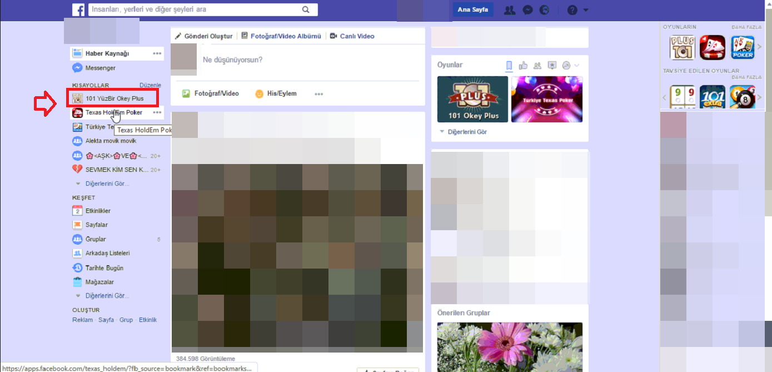Click the Facebook logo icon
772x372 pixels.
point(78,9)
